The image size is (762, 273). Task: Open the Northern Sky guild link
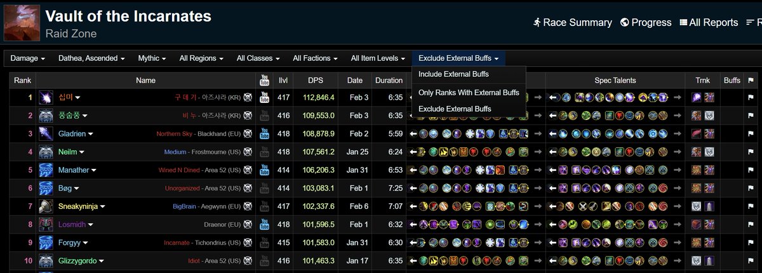coord(177,134)
